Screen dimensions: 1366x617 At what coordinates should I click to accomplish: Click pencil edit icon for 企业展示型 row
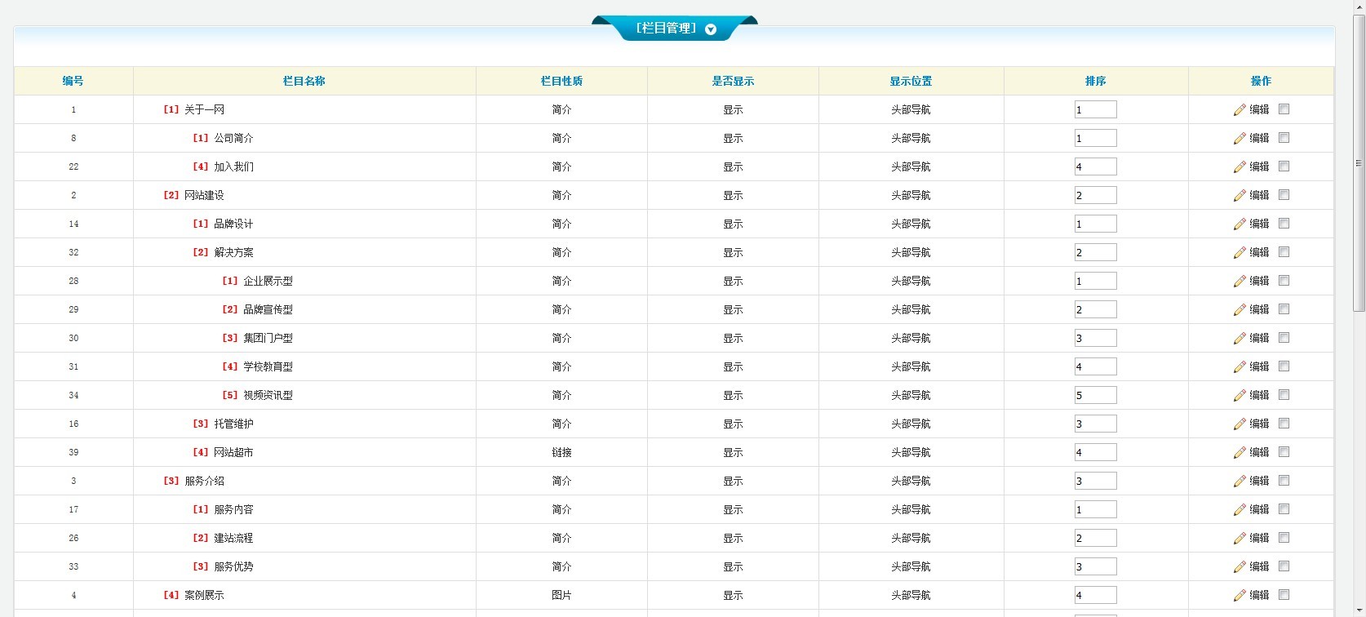coord(1240,282)
